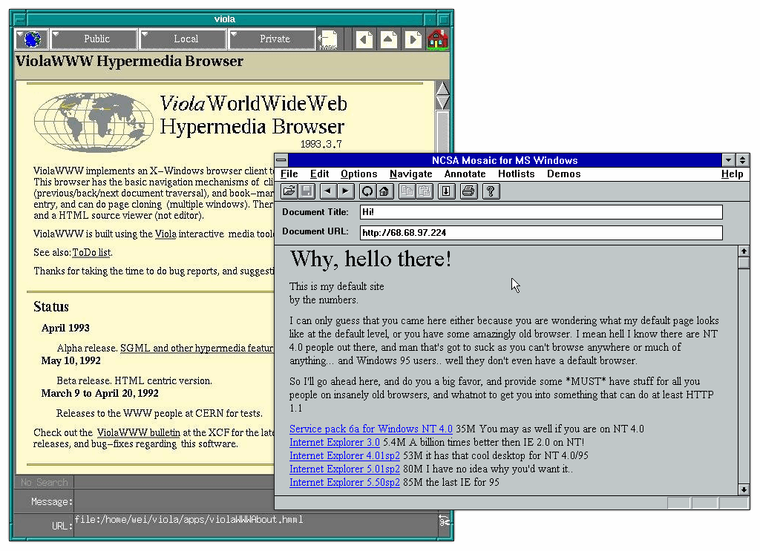Click the Copy icon in Mosaic toolbar
760x551 pixels.
click(x=407, y=191)
